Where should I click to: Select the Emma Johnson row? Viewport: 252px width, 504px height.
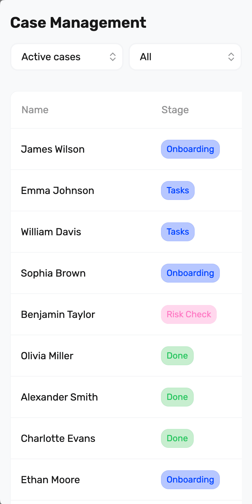(57, 190)
